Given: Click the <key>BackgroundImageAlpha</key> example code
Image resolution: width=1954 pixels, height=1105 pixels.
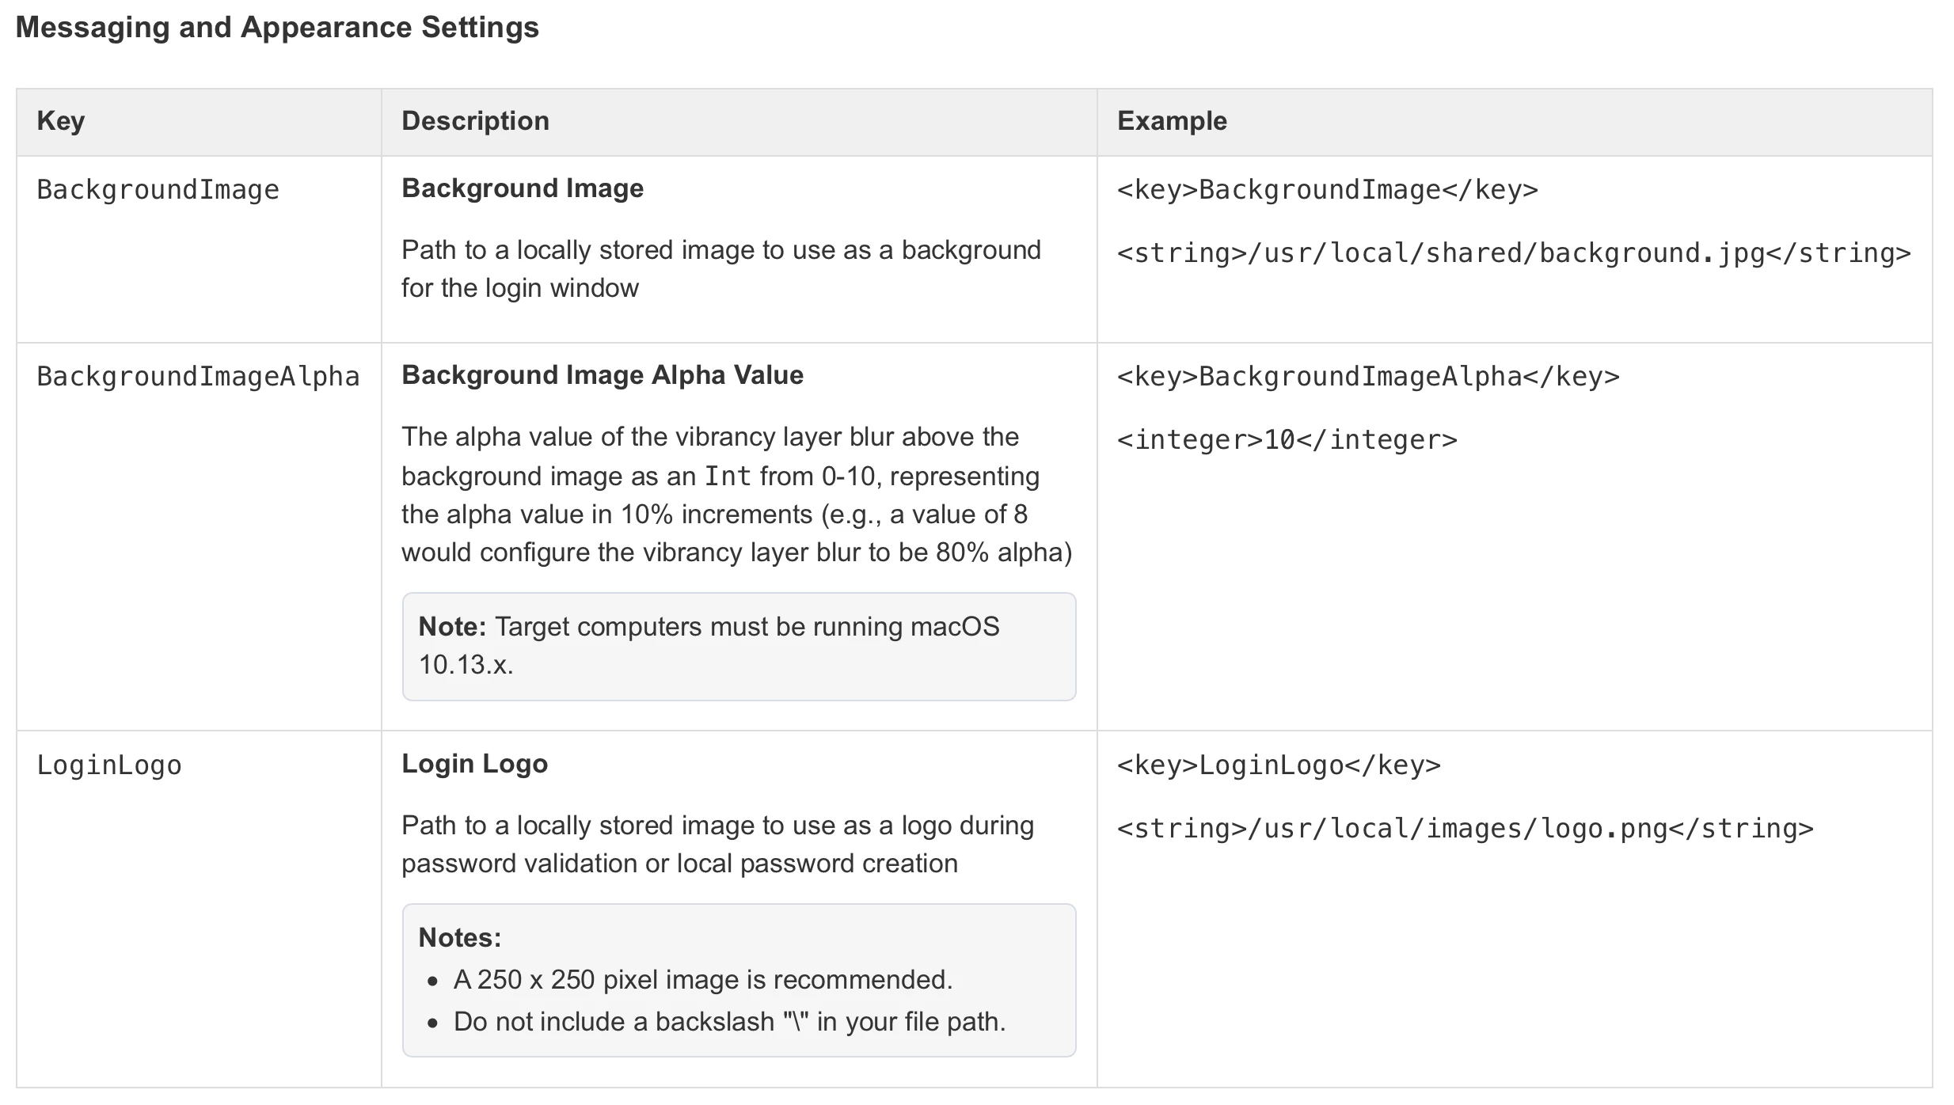Looking at the screenshot, I should coord(1368,377).
